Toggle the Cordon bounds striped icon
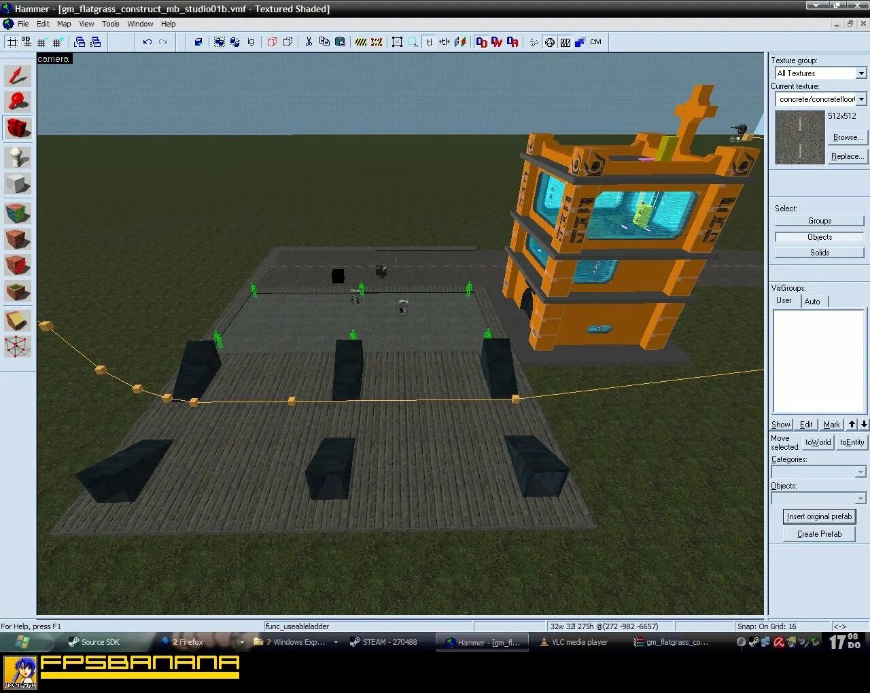 (361, 42)
